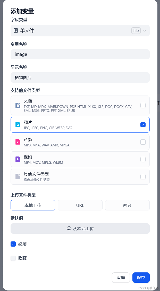
Task: Click the document file type icon
Action: tap(17, 105)
